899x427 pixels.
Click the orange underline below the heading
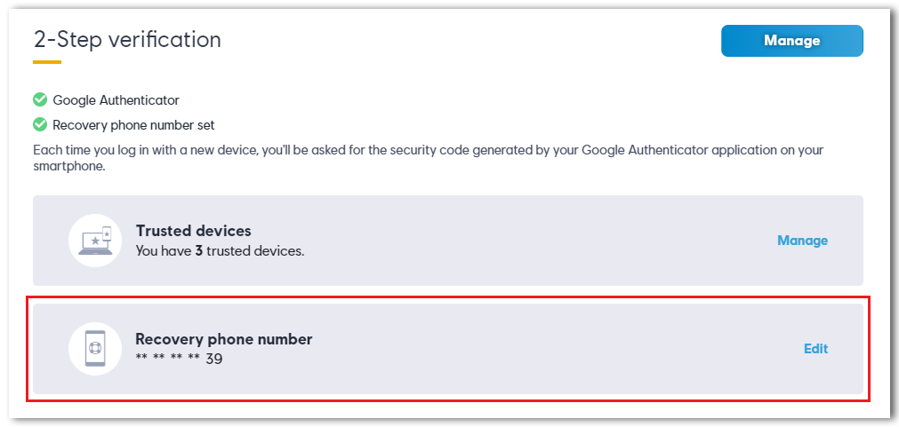[x=47, y=62]
